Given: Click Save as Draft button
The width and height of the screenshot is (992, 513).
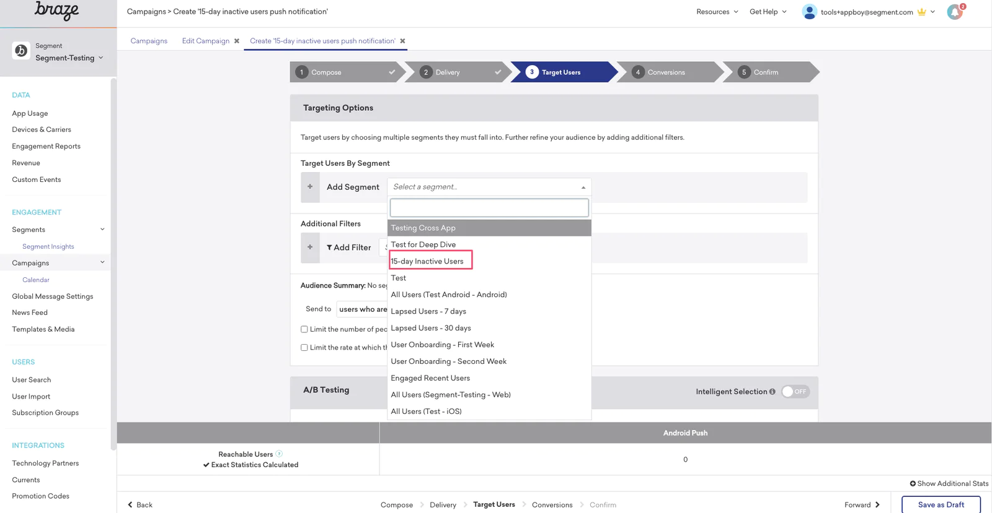Looking at the screenshot, I should point(941,505).
